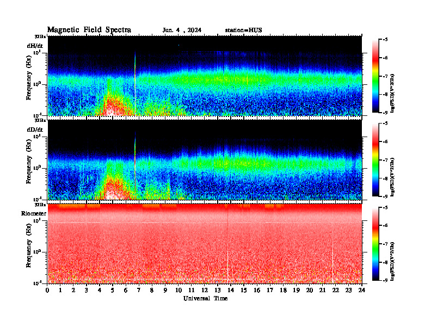Click the dH/dt spectrogram plot
The image size is (431, 333).
point(205,76)
